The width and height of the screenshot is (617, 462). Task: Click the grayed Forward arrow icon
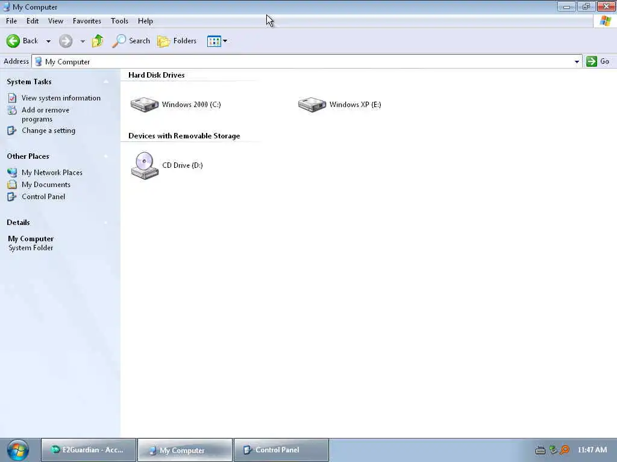[66, 41]
